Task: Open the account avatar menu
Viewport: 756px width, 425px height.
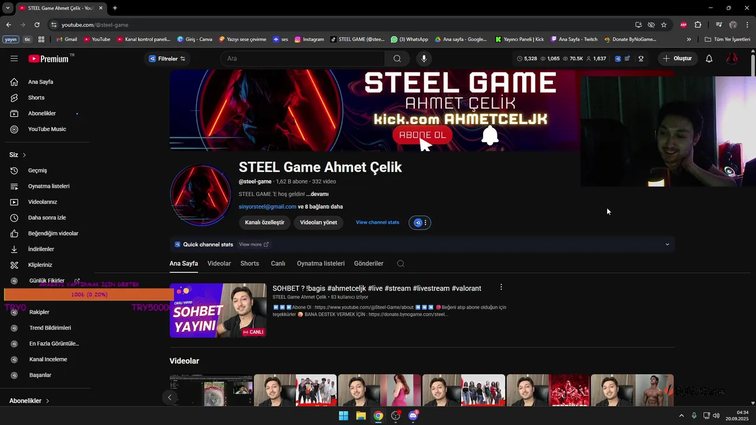Action: pos(732,58)
